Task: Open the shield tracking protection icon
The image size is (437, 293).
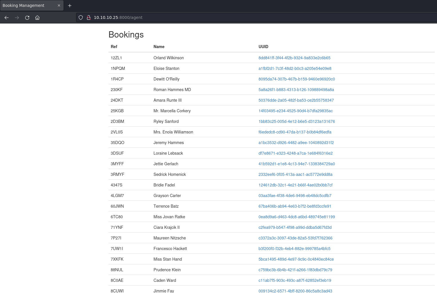Action: 81,17
